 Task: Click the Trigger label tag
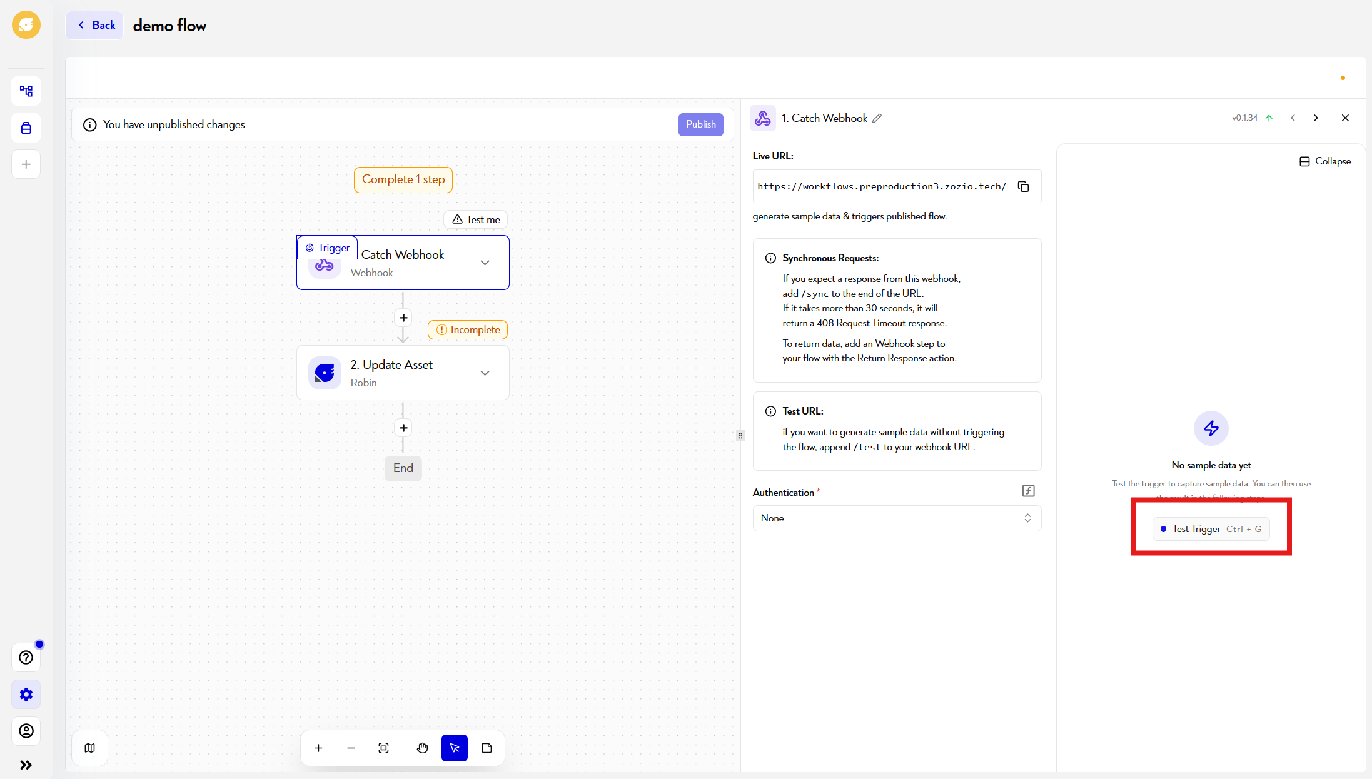pyautogui.click(x=327, y=248)
